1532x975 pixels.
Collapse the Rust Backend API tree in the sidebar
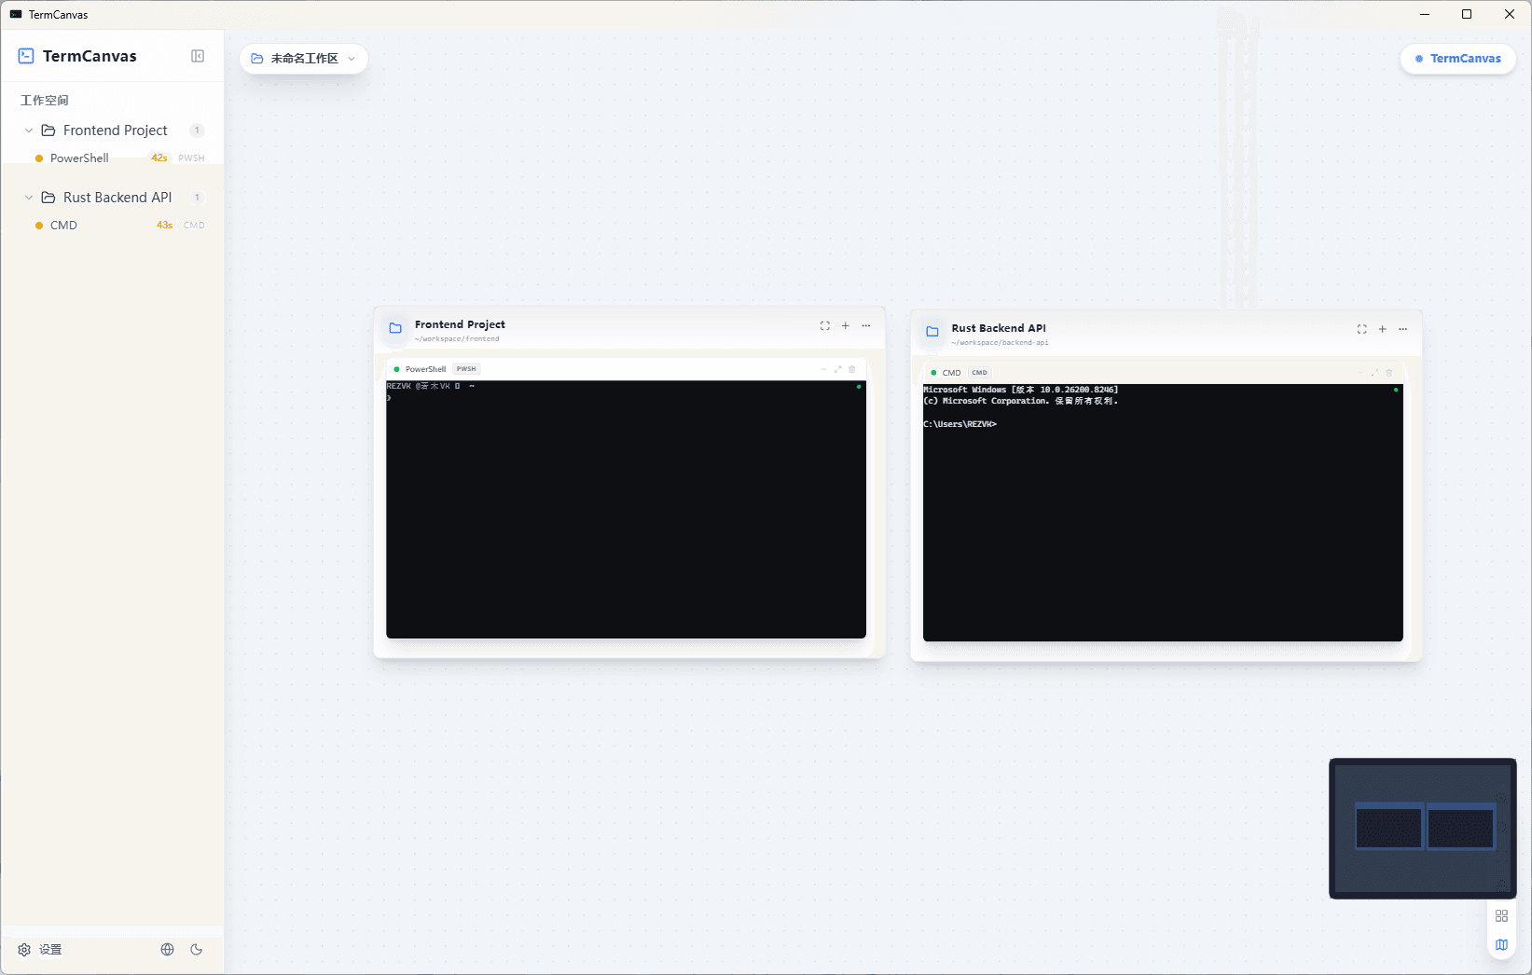pyautogui.click(x=27, y=197)
